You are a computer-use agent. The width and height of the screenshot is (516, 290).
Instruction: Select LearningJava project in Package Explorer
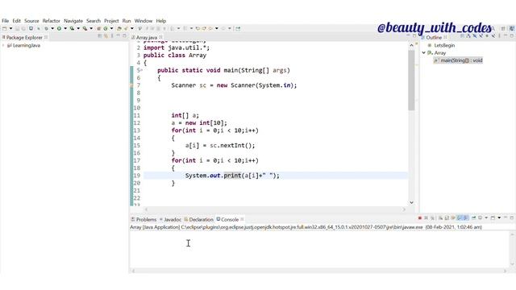tap(23, 45)
